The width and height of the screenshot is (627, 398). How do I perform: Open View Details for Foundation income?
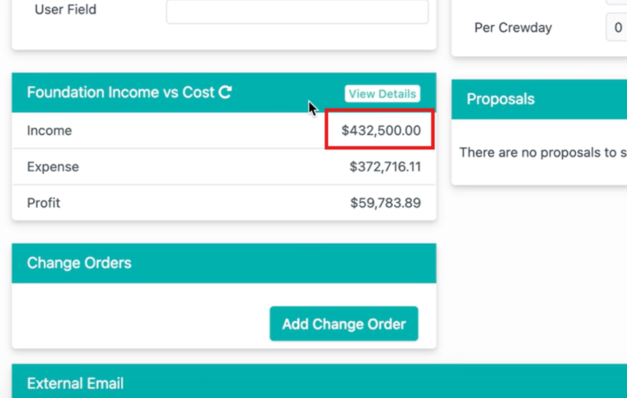(383, 94)
